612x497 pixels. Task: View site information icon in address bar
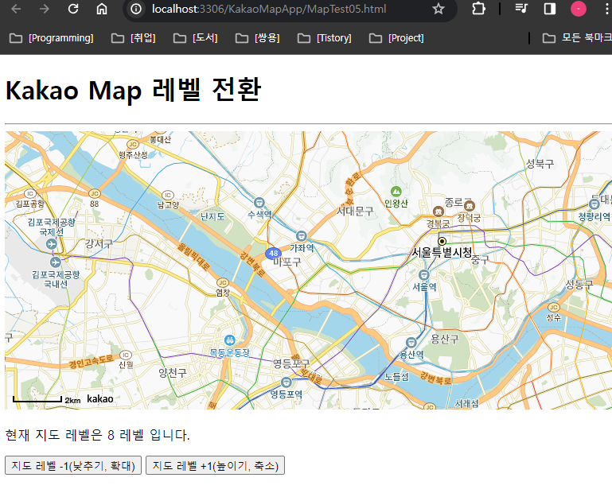click(x=136, y=9)
